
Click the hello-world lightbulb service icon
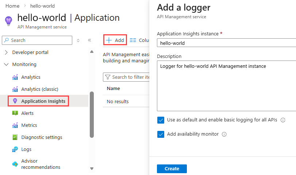pyautogui.click(x=8, y=21)
